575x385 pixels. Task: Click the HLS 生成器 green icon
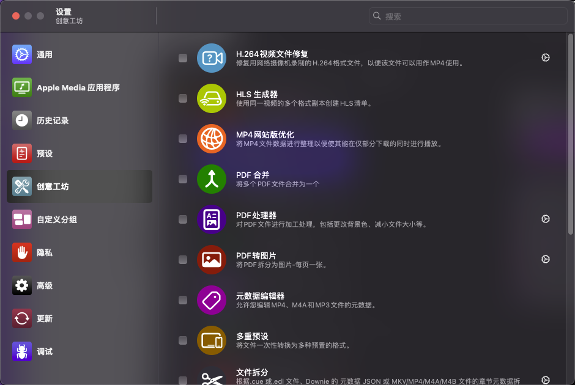pos(212,98)
